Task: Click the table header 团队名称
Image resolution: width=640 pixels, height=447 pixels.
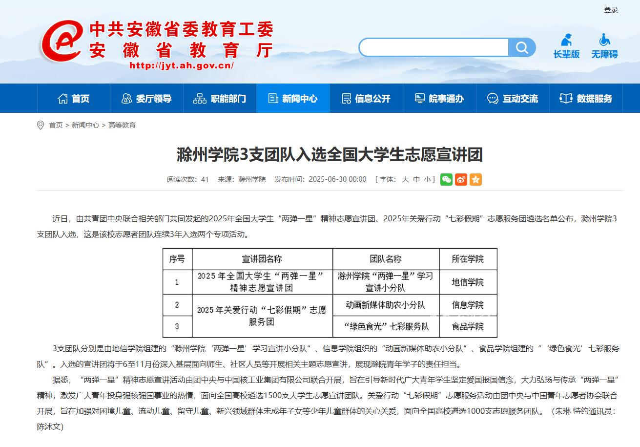Action: pyautogui.click(x=386, y=259)
